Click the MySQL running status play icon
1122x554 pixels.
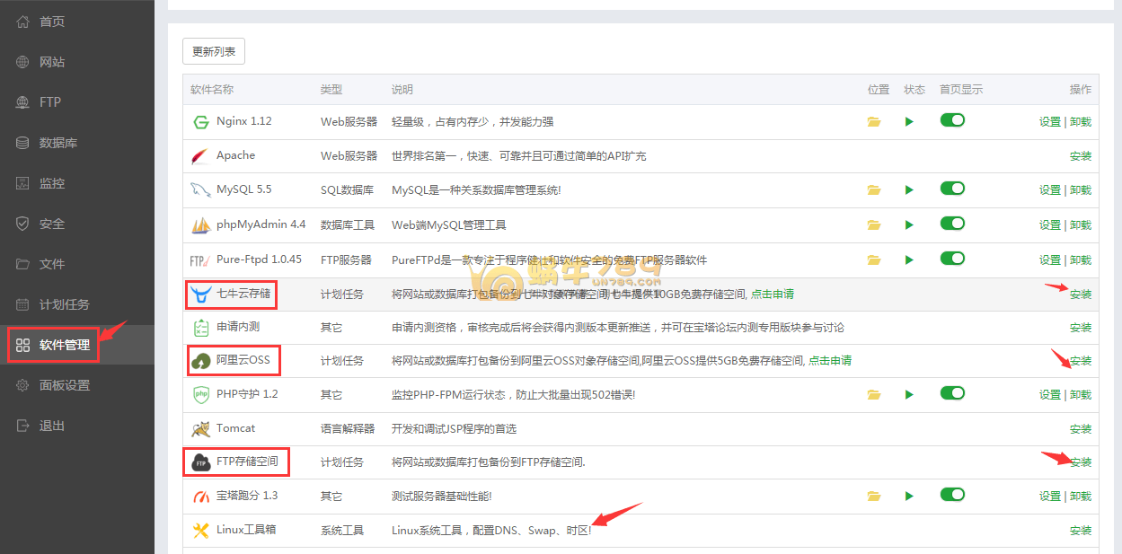pyautogui.click(x=909, y=190)
